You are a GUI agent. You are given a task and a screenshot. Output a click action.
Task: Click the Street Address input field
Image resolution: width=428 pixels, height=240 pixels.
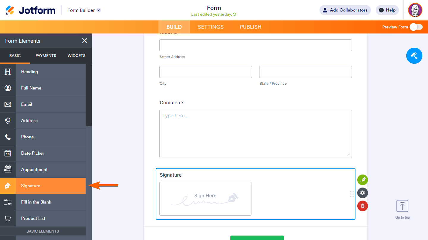click(255, 45)
